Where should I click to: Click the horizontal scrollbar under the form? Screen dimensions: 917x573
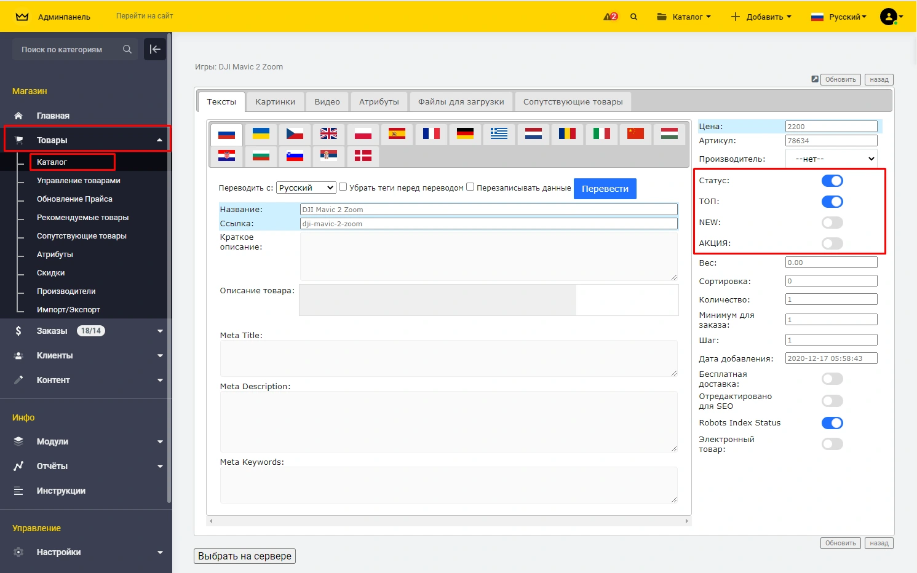click(449, 521)
